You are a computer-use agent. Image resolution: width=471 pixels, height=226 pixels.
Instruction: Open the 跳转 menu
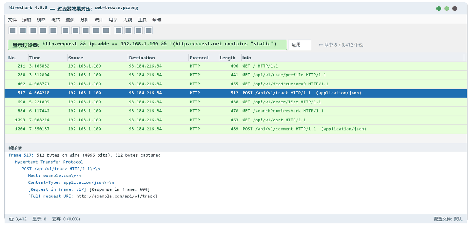coord(56,20)
